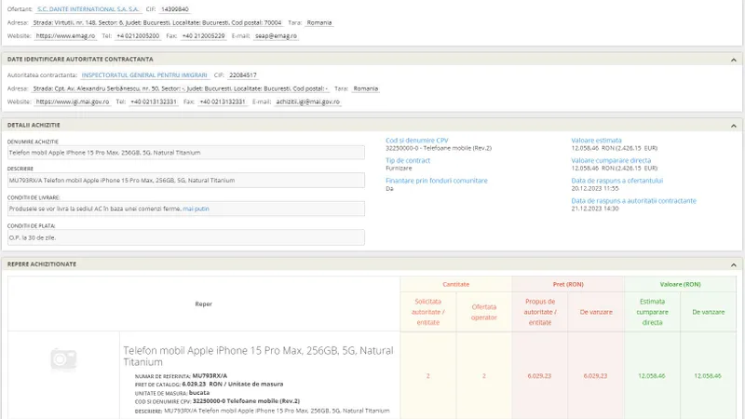This screenshot has width=745, height=419.
Task: Click the 'Tip de contract' label
Action: 408,160
